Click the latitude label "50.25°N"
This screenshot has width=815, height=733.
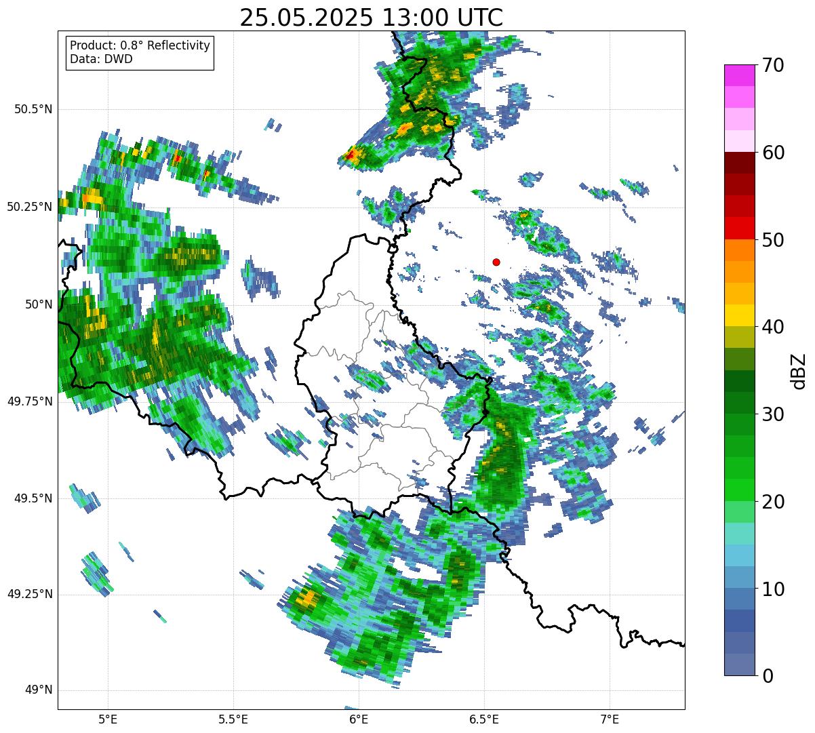pyautogui.click(x=29, y=207)
